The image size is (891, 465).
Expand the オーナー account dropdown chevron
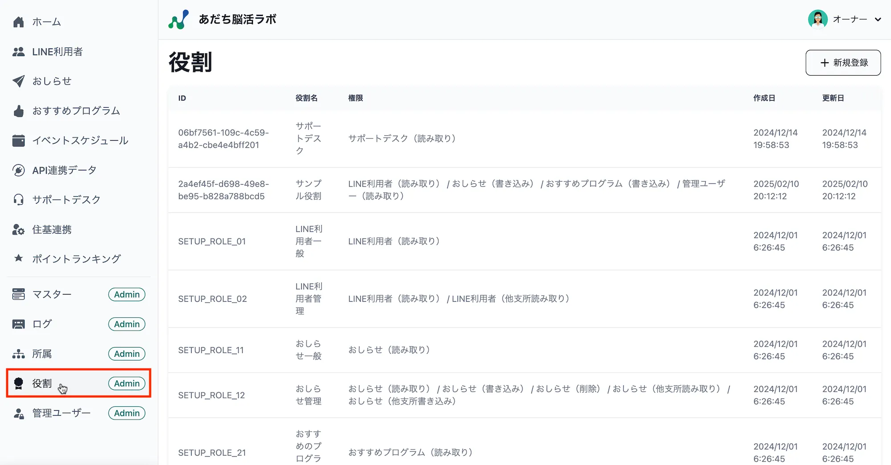[x=878, y=20]
